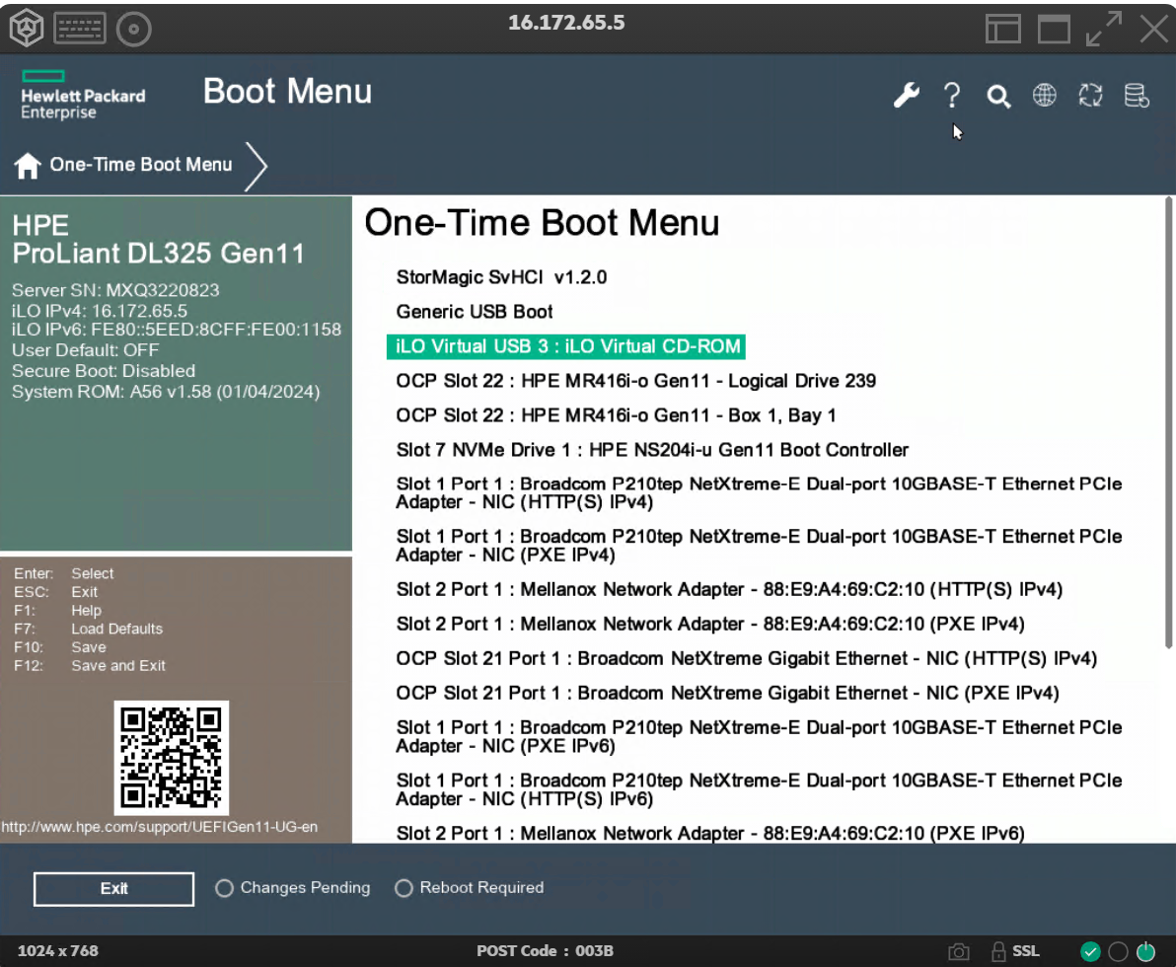Click the F12: Save and Exit hint
The height and width of the screenshot is (967, 1176).
90,665
